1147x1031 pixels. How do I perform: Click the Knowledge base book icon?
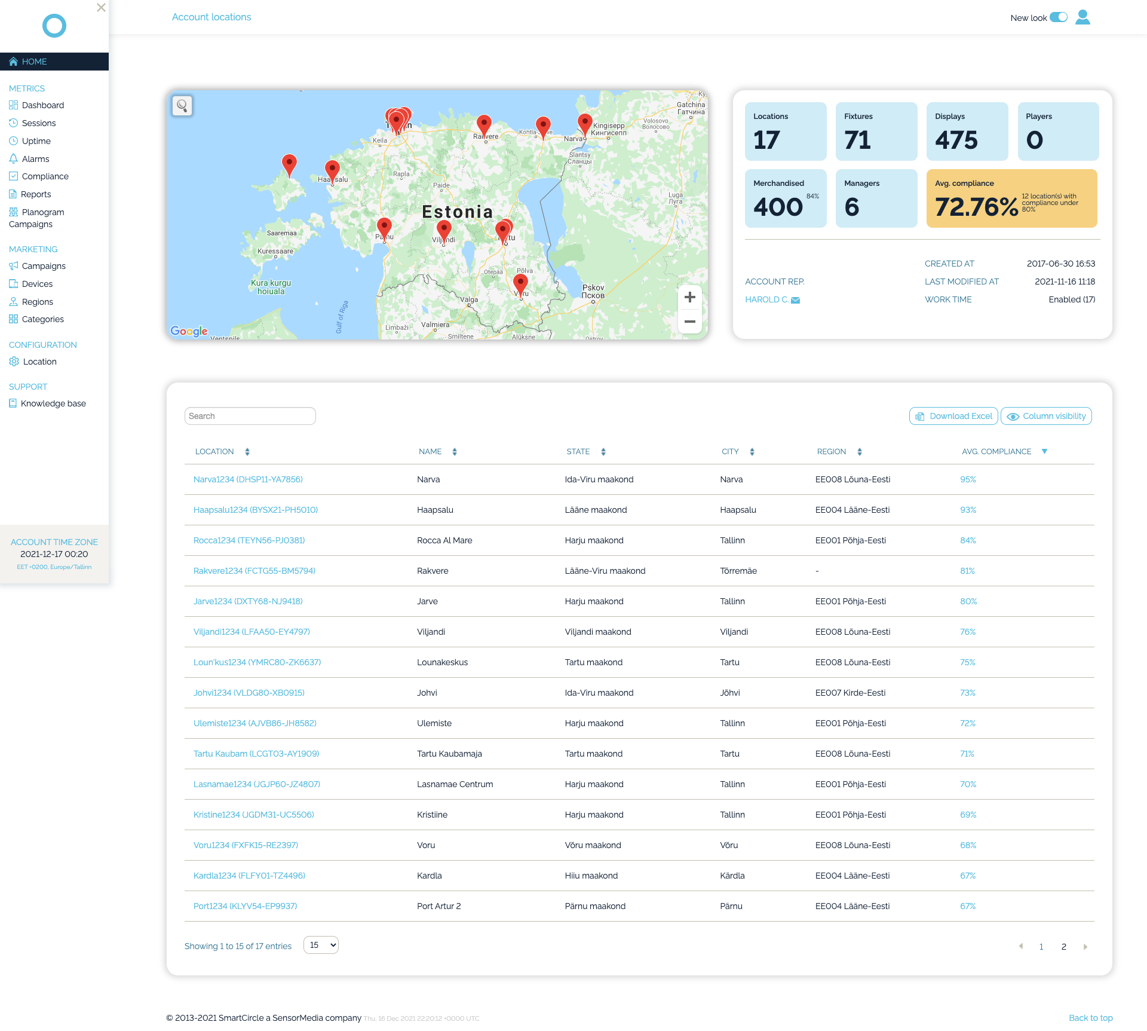point(13,403)
